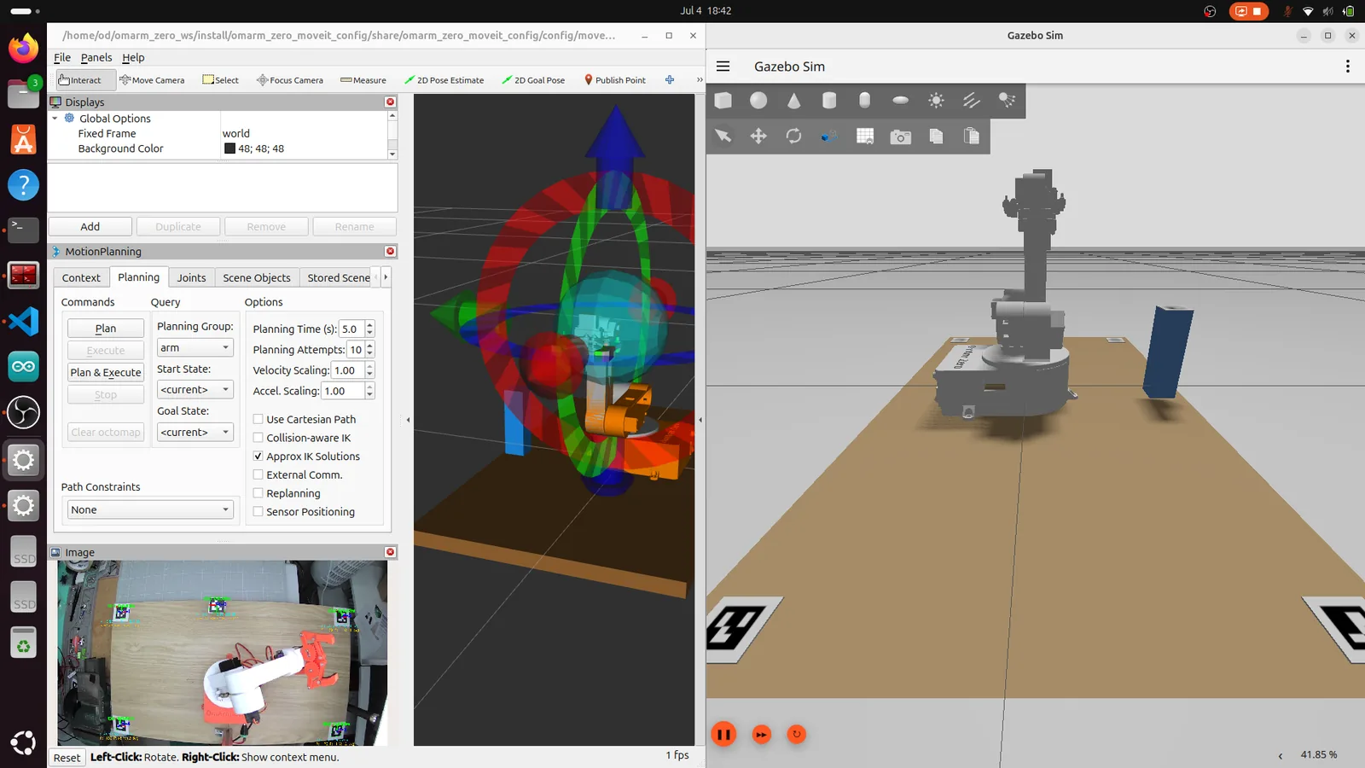Reset the Gazebo simulation with orange button

click(797, 735)
